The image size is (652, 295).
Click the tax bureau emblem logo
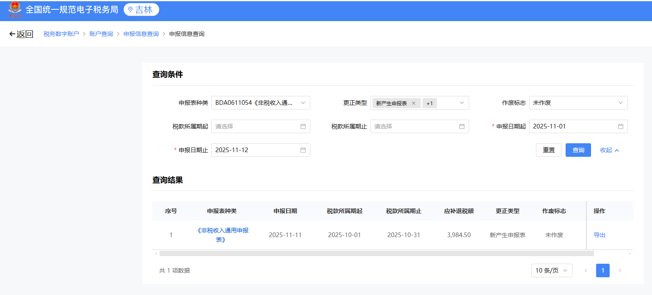(x=15, y=10)
